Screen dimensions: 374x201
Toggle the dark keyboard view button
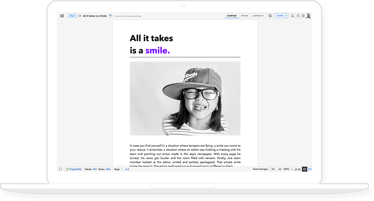[304, 169]
